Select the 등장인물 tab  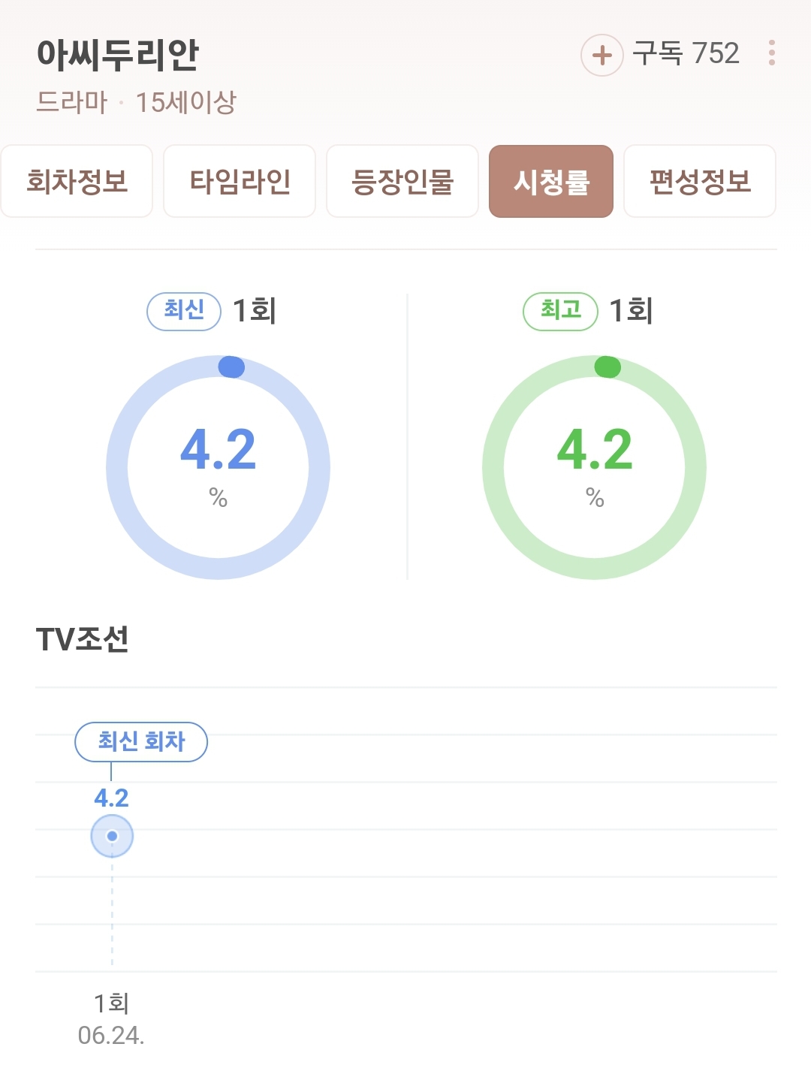pos(402,182)
